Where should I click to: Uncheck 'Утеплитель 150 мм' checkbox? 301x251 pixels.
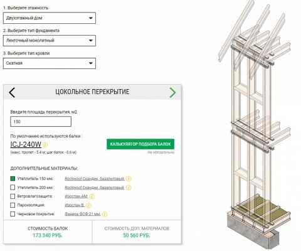13,179
